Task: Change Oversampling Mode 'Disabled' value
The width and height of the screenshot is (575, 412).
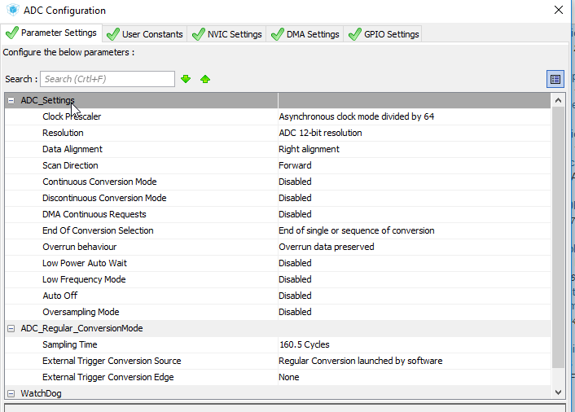Action: pos(295,312)
